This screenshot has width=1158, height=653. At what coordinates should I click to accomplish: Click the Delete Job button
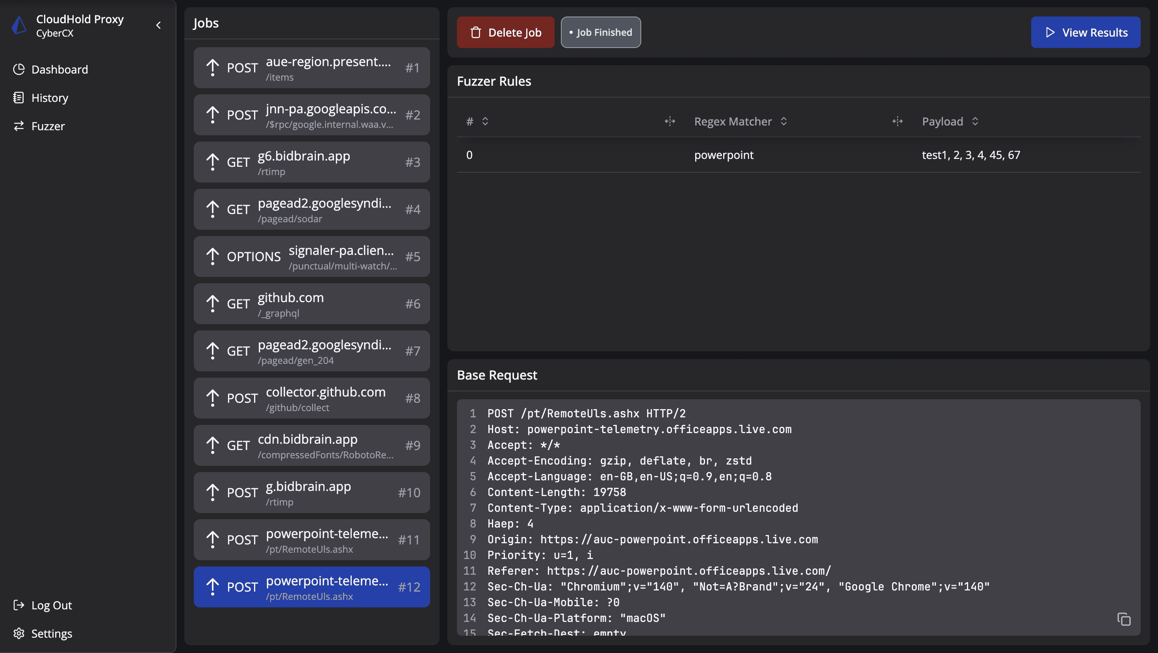pos(505,32)
